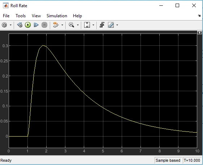Click the gray Stop simulation button
The height and width of the screenshot is (165, 203).
pos(44,25)
